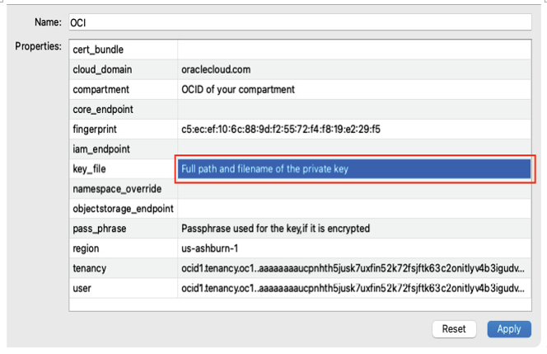Edit the user OCID value
The height and width of the screenshot is (354, 547).
pos(354,288)
